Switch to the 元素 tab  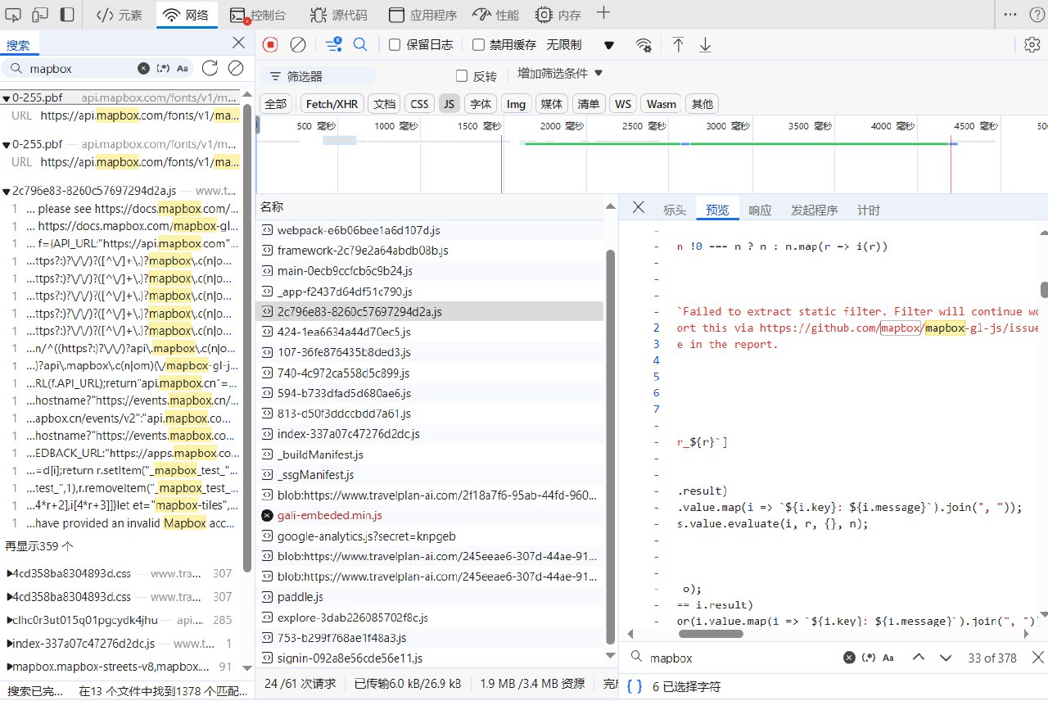pos(120,15)
